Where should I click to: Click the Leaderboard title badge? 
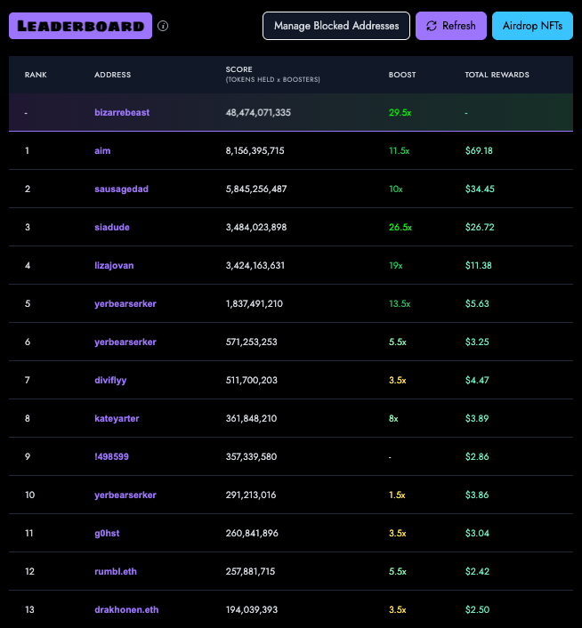(80, 26)
